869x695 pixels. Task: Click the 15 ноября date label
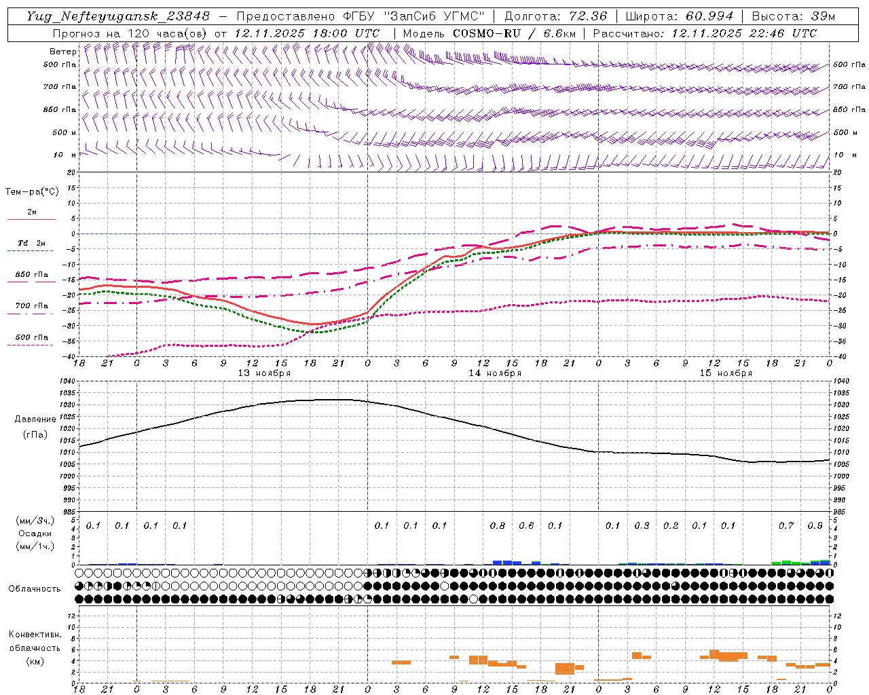tap(726, 373)
